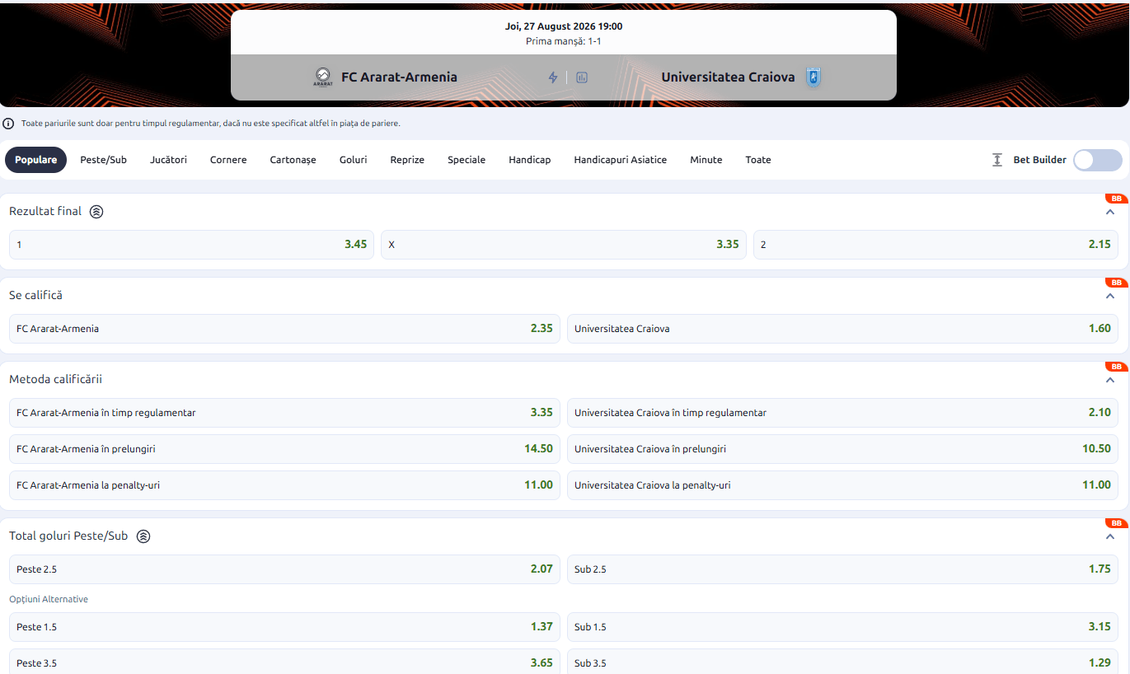The width and height of the screenshot is (1130, 674).
Task: Select the Populare tab
Action: (36, 160)
